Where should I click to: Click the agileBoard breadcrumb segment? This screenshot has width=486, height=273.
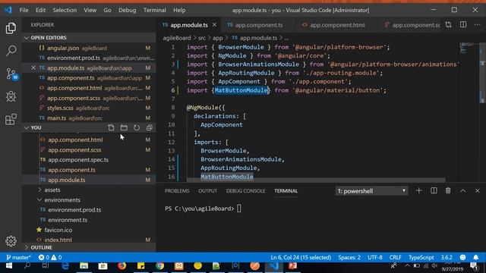(x=177, y=38)
